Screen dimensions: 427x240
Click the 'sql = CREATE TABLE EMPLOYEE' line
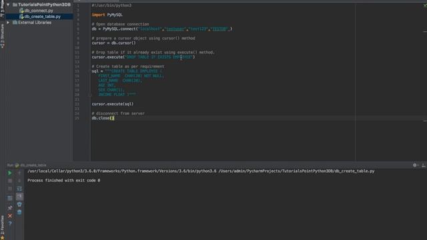click(127, 71)
